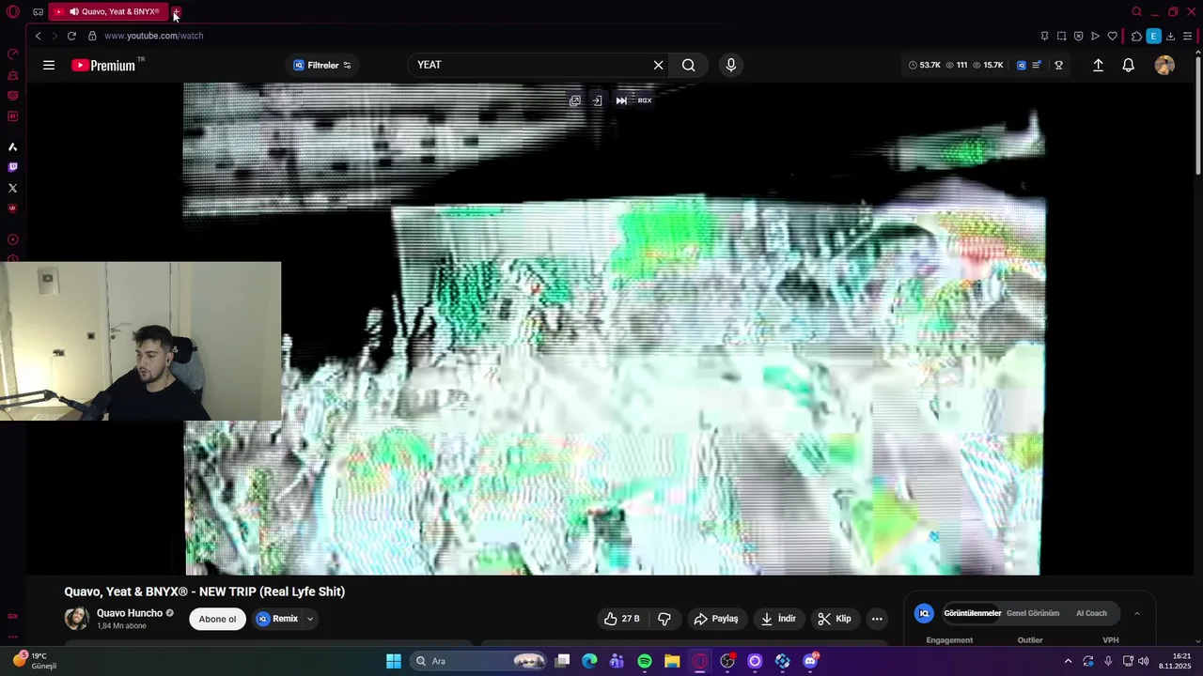
Task: Switch to the Genel Görünüm tab
Action: click(1033, 613)
